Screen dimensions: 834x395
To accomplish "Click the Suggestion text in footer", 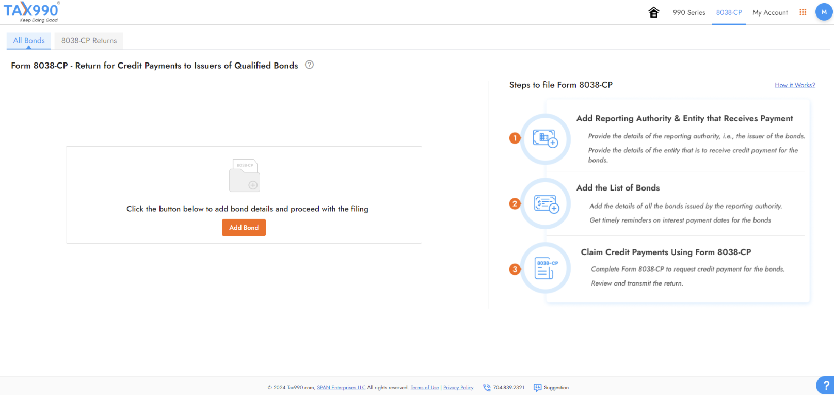I will click(556, 388).
